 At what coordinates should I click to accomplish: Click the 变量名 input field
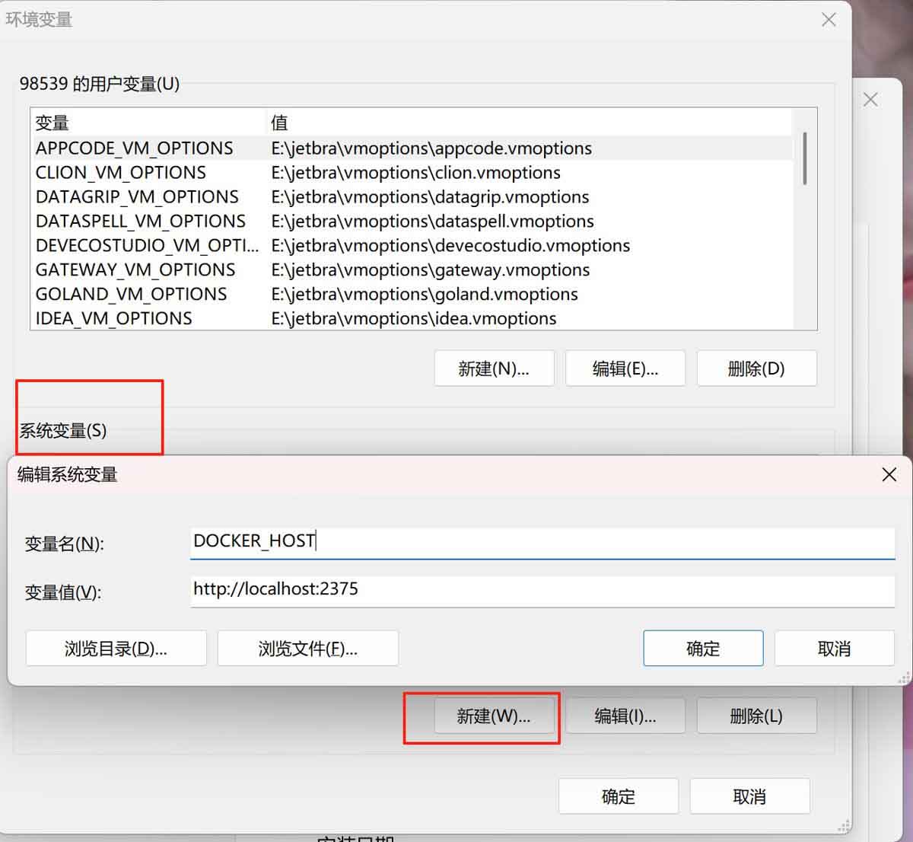[x=542, y=541]
